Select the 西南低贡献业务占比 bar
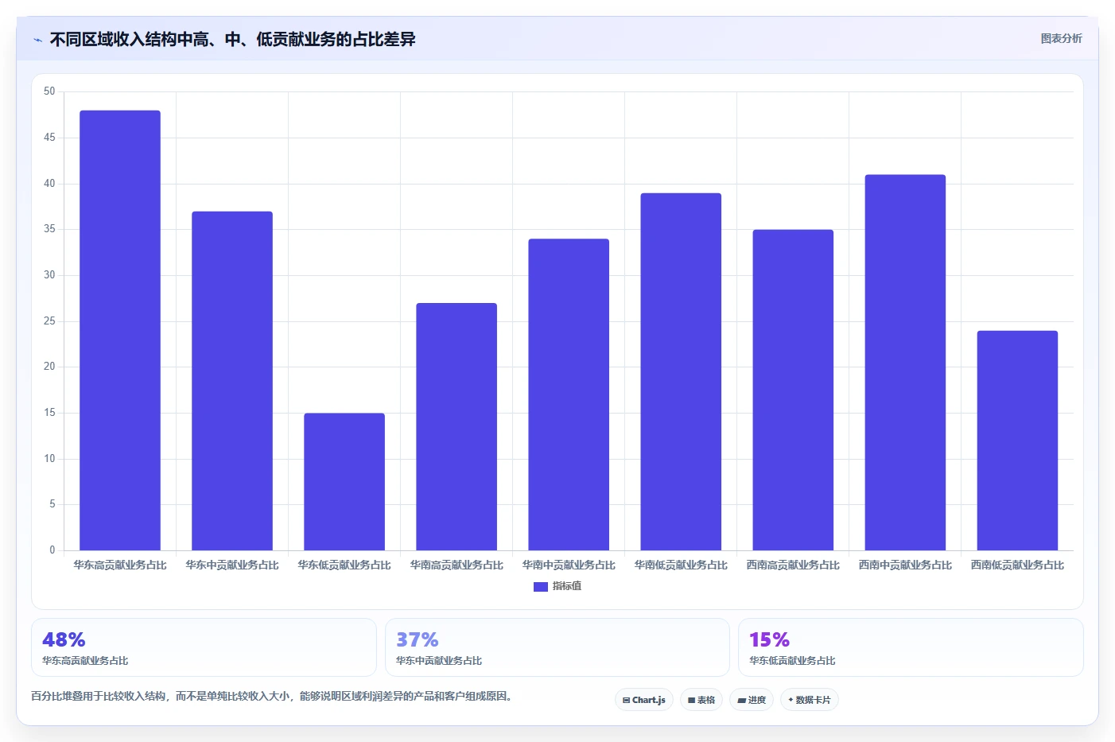The image size is (1115, 742). 1017,441
